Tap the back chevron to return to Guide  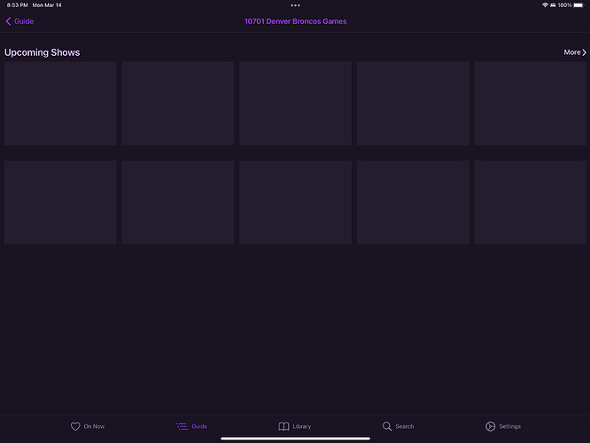coord(9,21)
